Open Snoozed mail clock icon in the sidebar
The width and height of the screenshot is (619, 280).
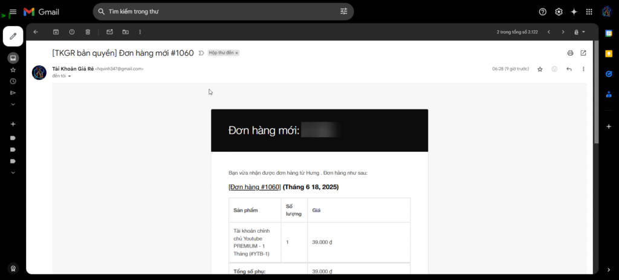(x=13, y=82)
